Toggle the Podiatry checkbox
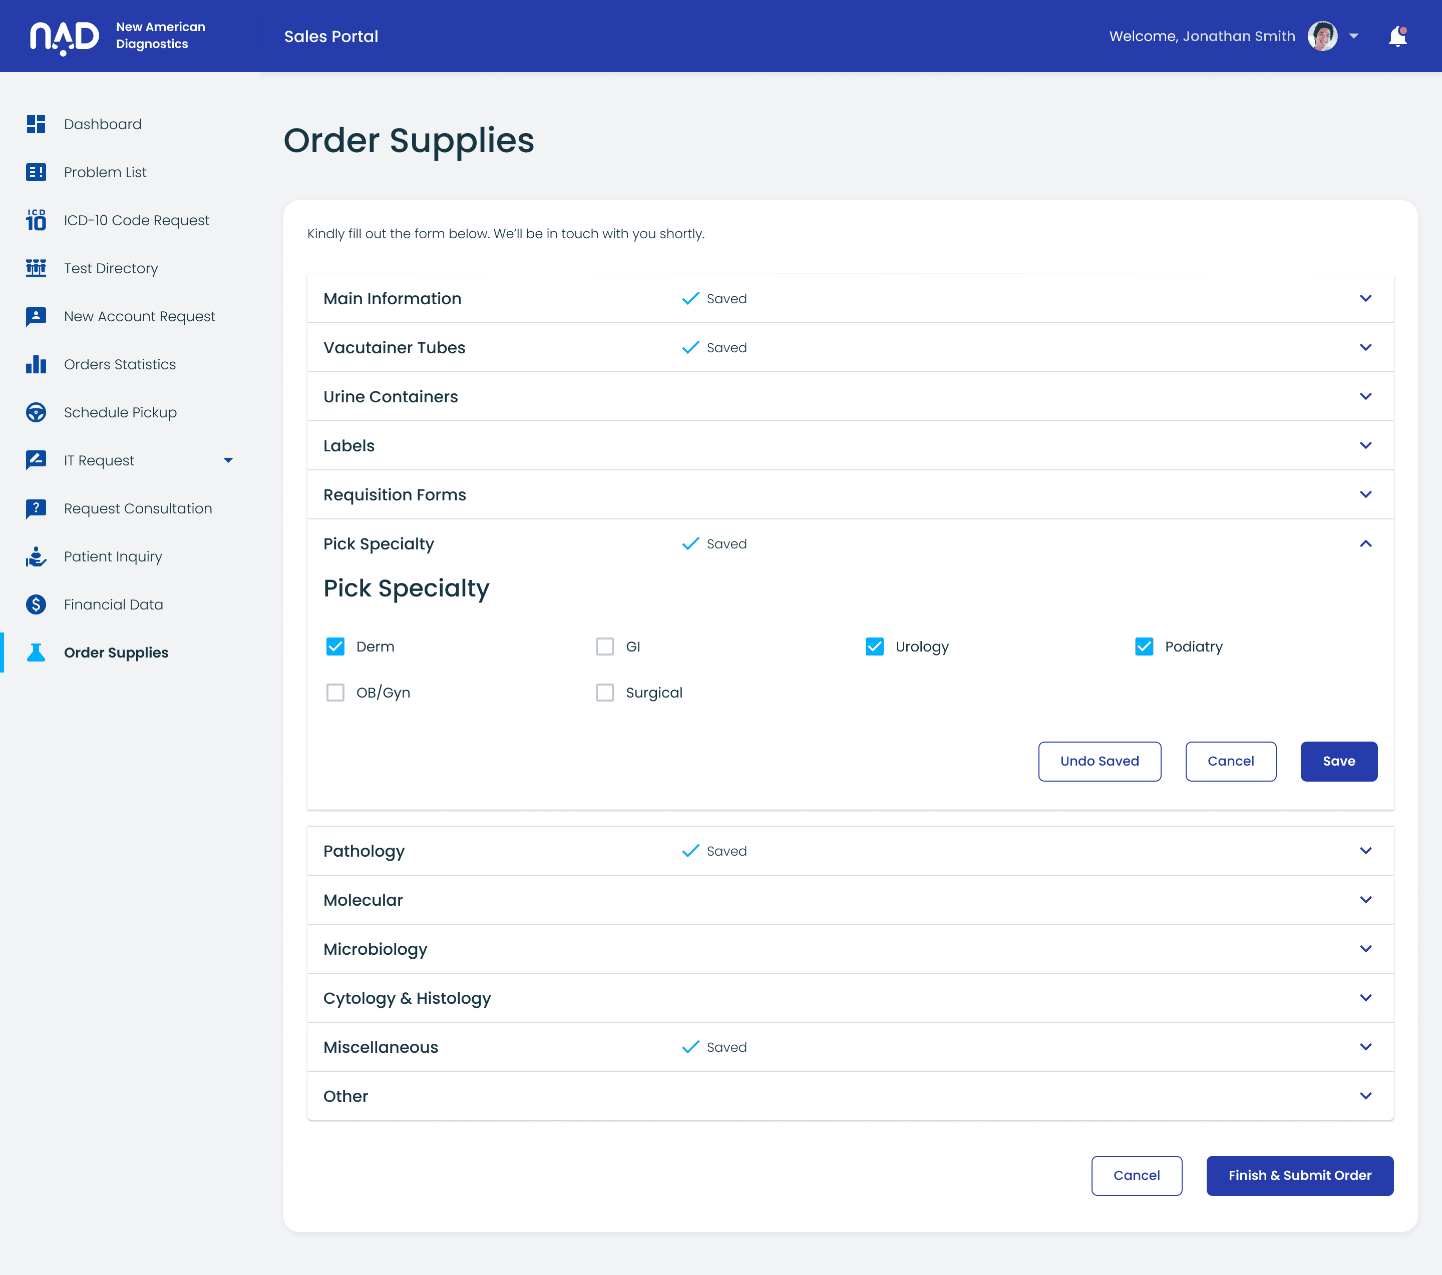Viewport: 1442px width, 1275px height. [1144, 647]
